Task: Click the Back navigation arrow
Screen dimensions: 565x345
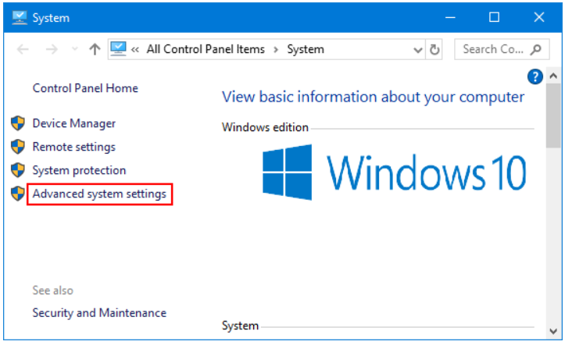Action: [x=23, y=49]
